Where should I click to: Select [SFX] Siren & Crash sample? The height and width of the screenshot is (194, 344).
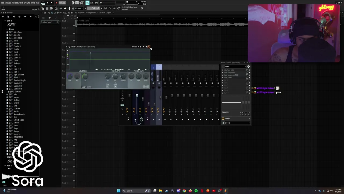point(16,120)
